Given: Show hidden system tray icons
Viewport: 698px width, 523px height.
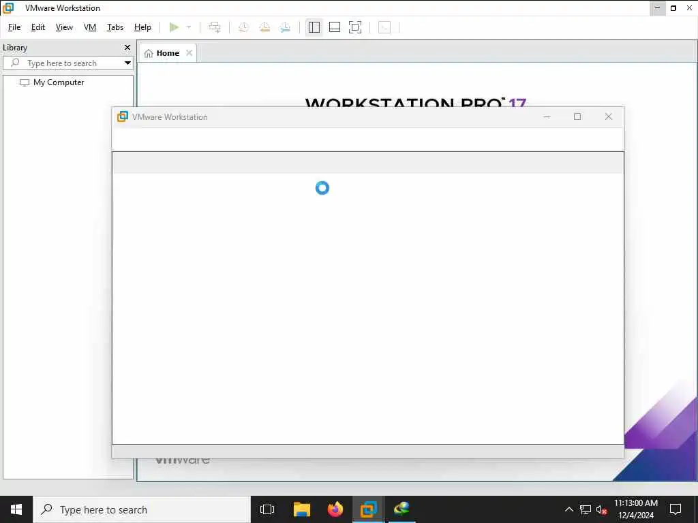Looking at the screenshot, I should tap(569, 509).
